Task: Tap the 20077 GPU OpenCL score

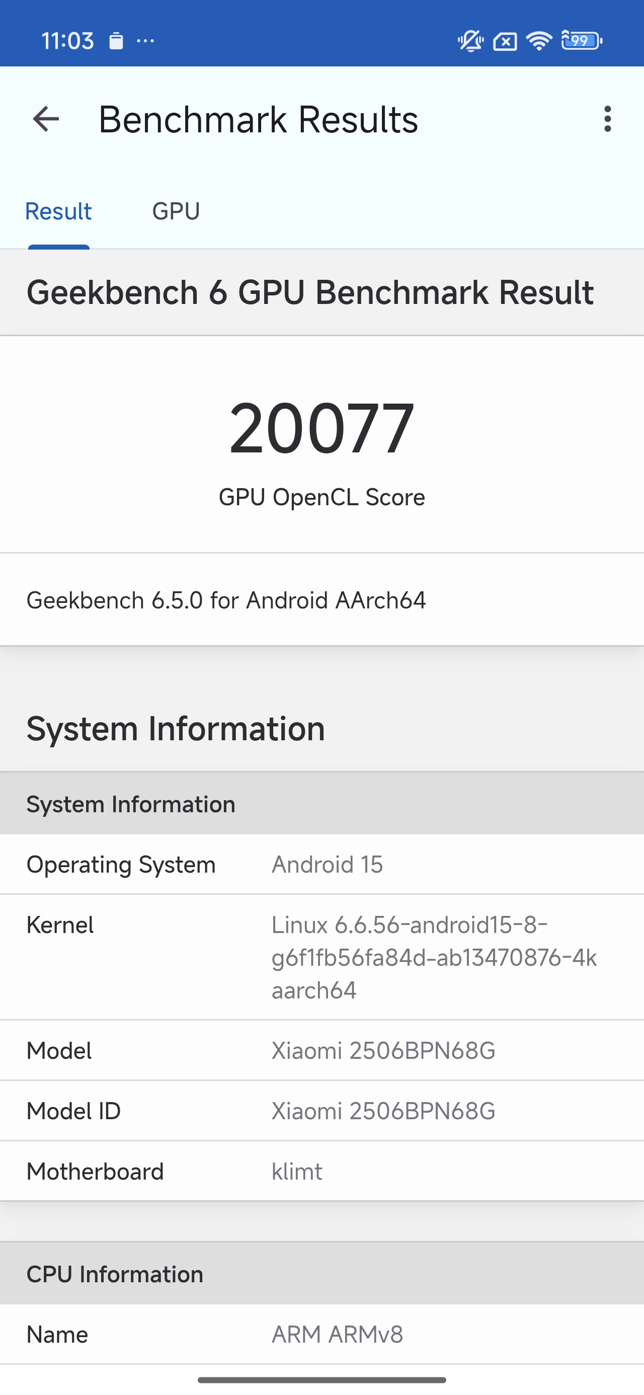Action: point(321,428)
